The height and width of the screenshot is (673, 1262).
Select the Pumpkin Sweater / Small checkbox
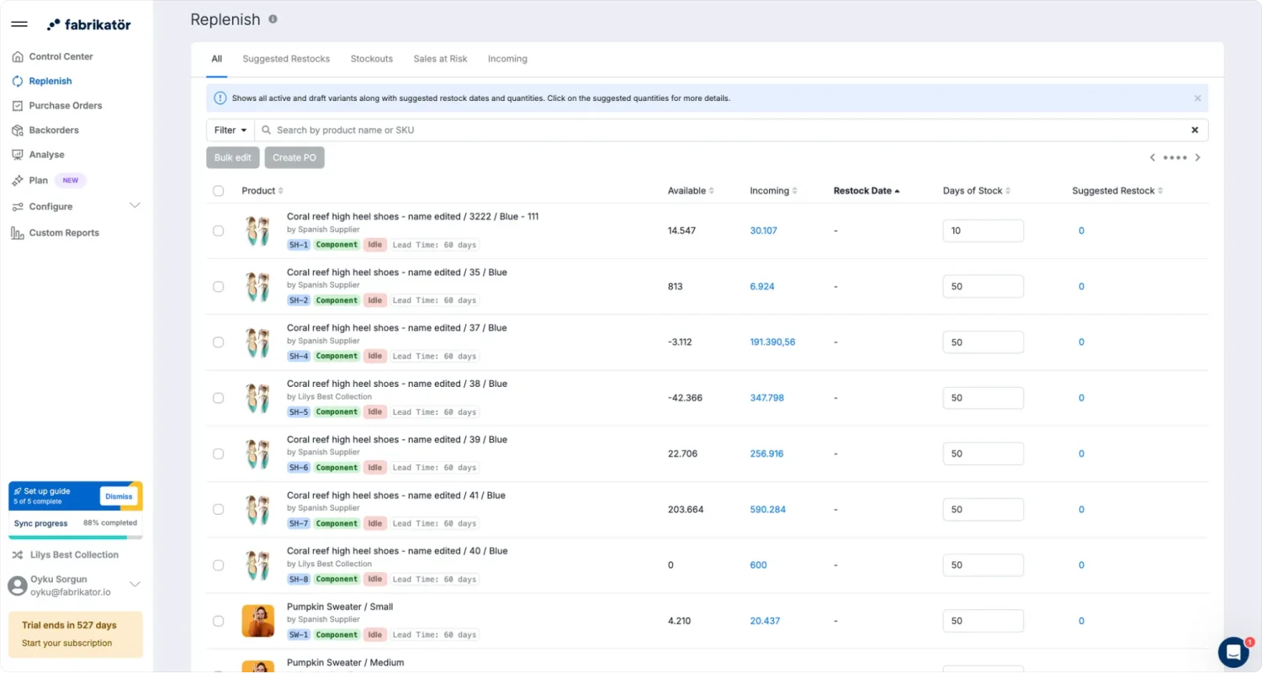point(219,621)
